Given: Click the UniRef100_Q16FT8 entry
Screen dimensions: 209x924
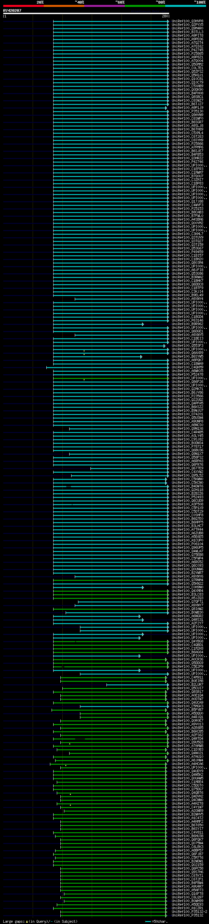Looking at the screenshot, I should coord(187,894).
